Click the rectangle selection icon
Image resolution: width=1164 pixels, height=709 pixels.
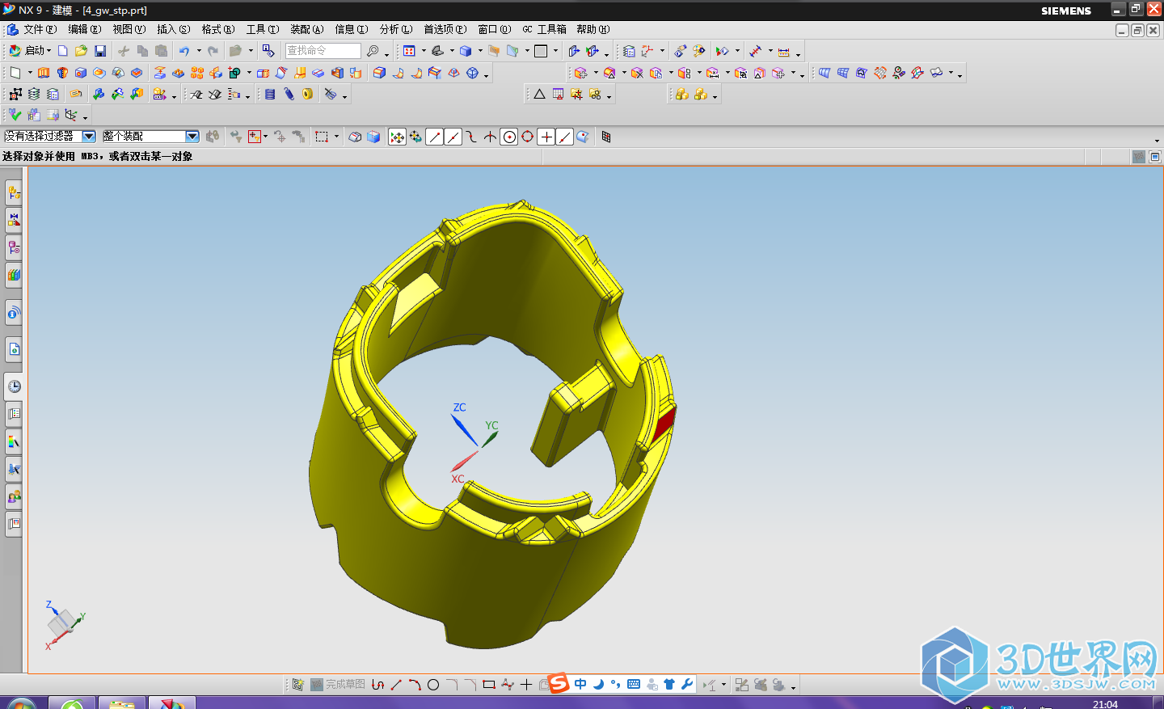pos(322,137)
